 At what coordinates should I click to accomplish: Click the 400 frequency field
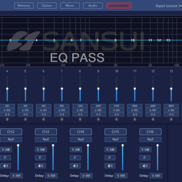click(x=26, y=106)
